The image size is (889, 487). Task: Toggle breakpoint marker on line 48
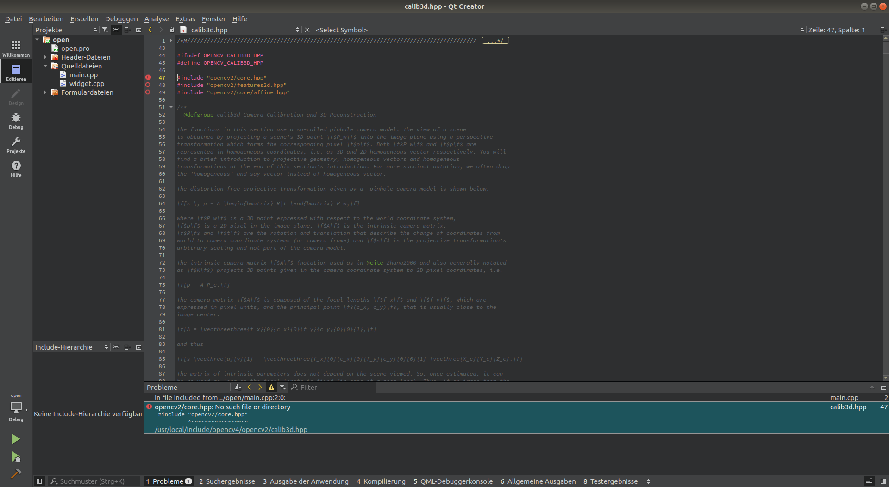tap(148, 85)
